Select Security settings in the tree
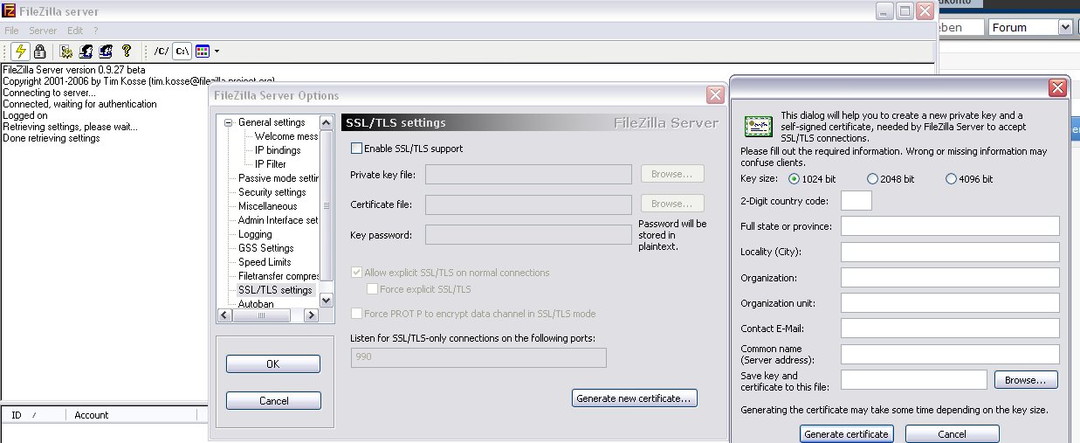Viewport: 1080px width, 443px height. [x=272, y=192]
